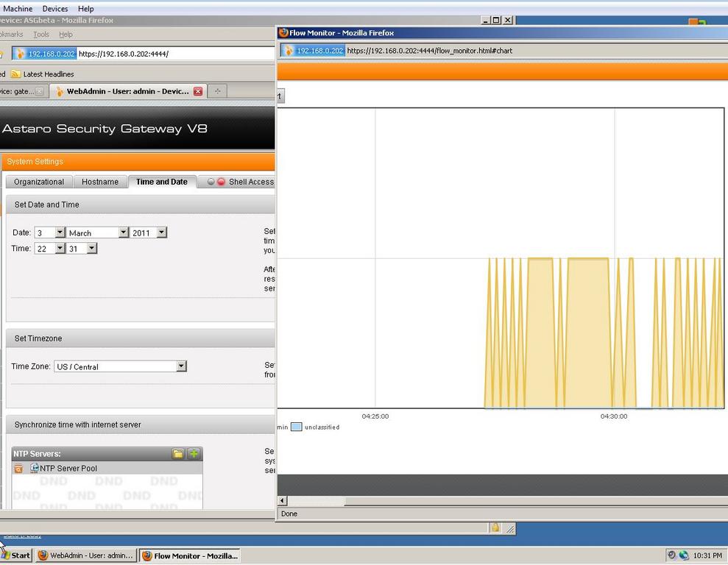Toggle the unclassified legend box in chart
The height and width of the screenshot is (565, 728).
click(x=296, y=427)
